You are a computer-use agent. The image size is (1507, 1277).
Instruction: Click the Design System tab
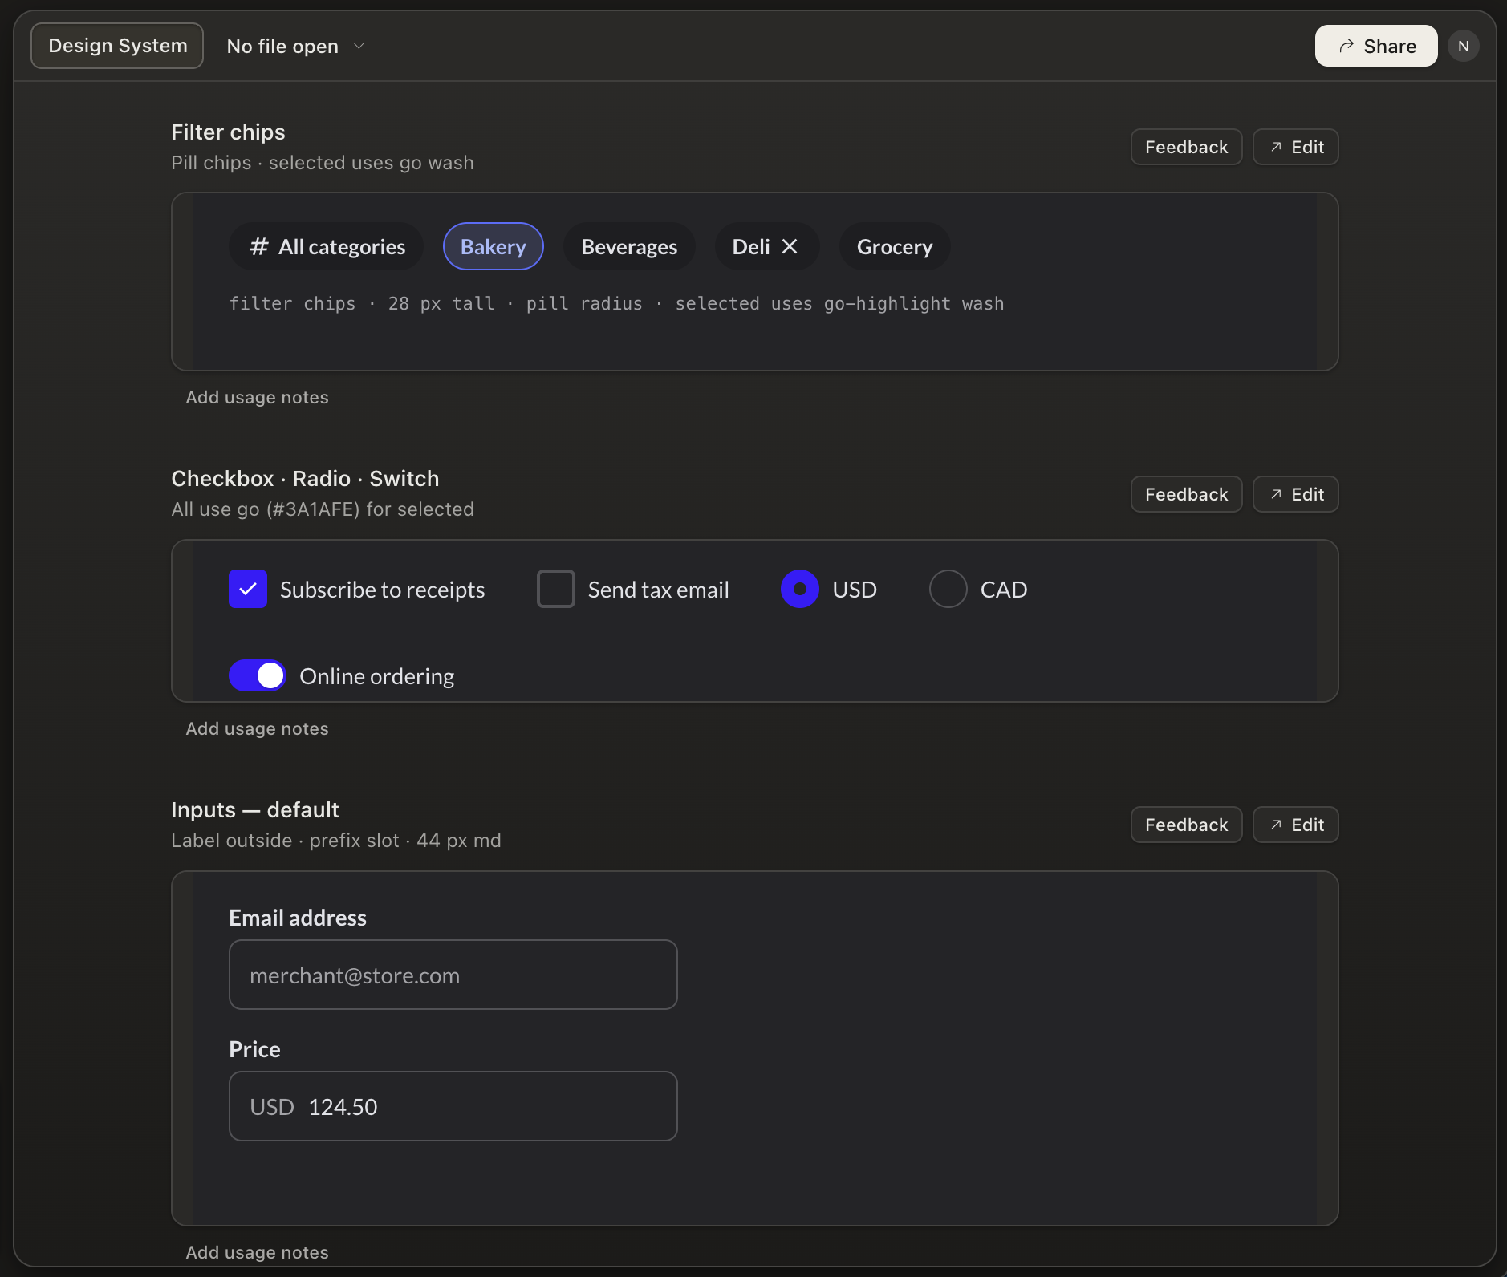pyautogui.click(x=117, y=46)
